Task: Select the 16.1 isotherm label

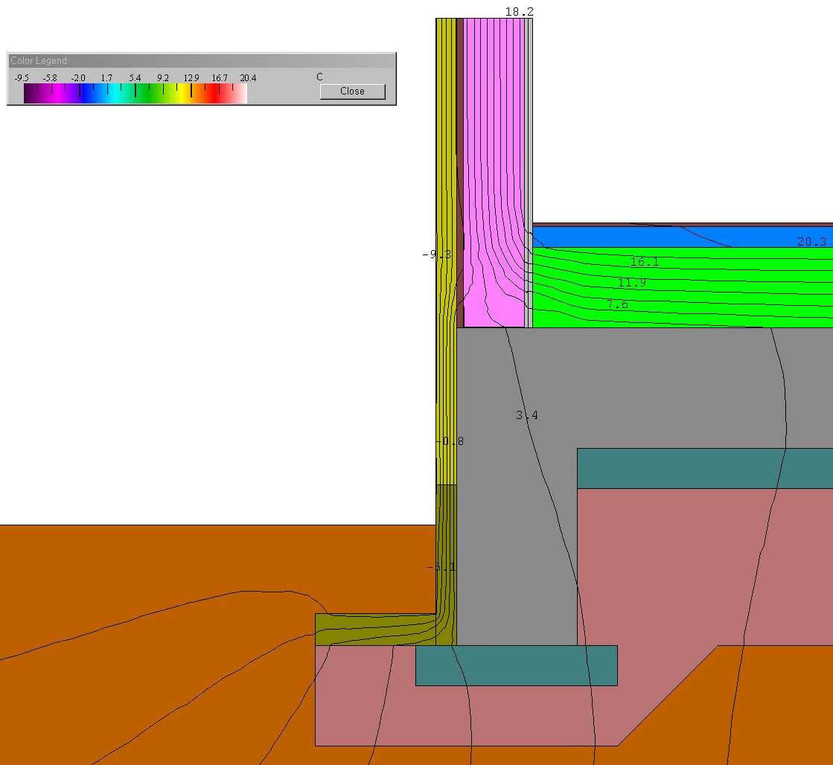Action: point(645,262)
